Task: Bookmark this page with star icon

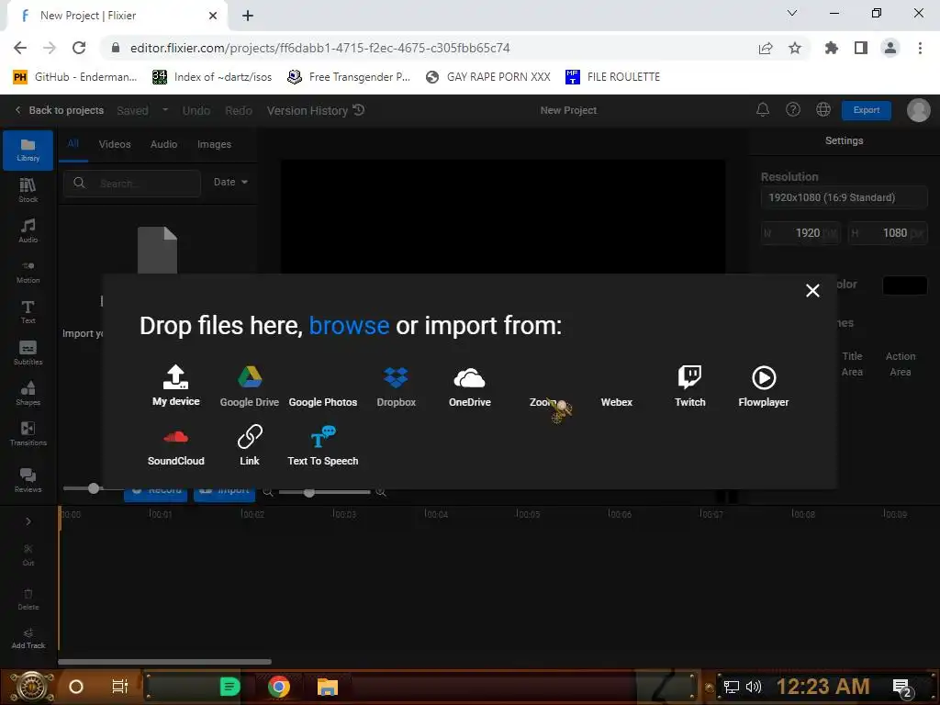Action: 795,48
